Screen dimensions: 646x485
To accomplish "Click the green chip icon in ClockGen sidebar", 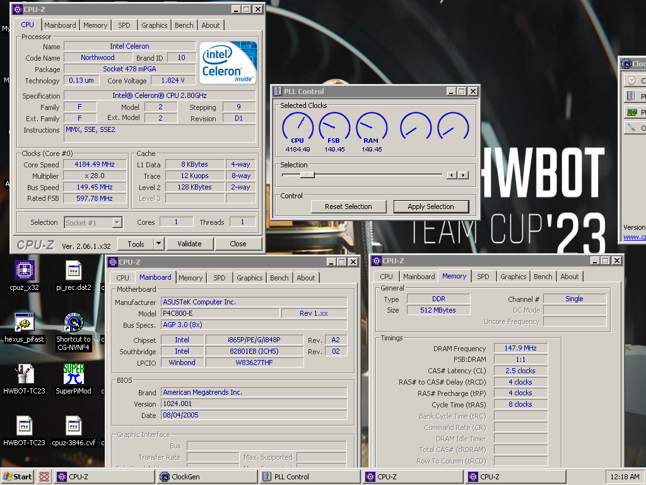I will [x=631, y=112].
